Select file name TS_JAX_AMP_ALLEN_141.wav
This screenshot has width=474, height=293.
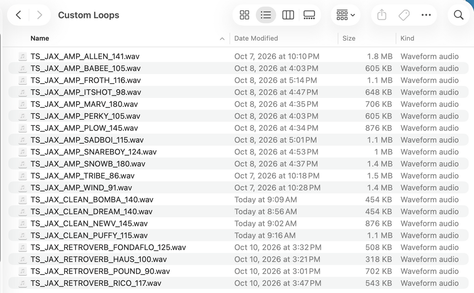click(85, 56)
